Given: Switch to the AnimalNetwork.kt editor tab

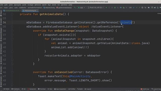Looking at the screenshot, I should (12, 11).
